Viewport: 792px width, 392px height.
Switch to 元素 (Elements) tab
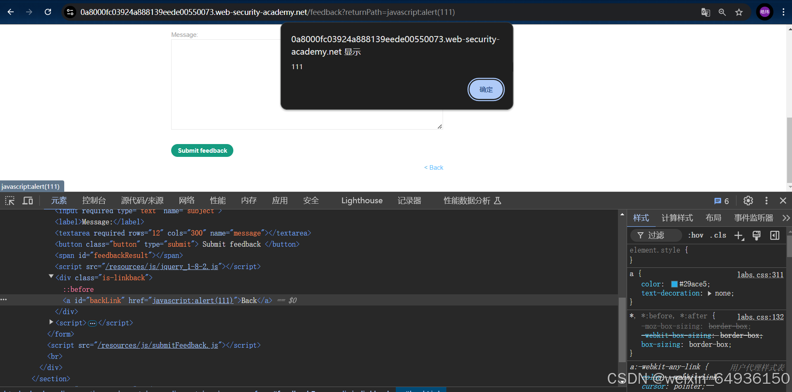point(59,201)
